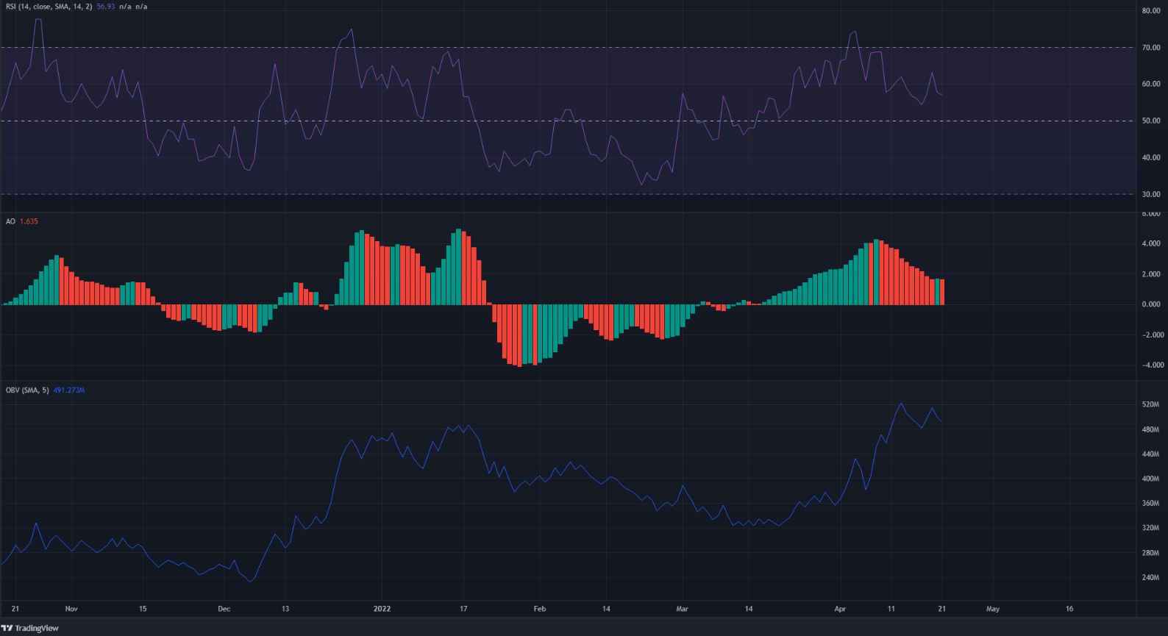Click the Apr label on time axis
The image size is (1168, 636).
(x=841, y=609)
